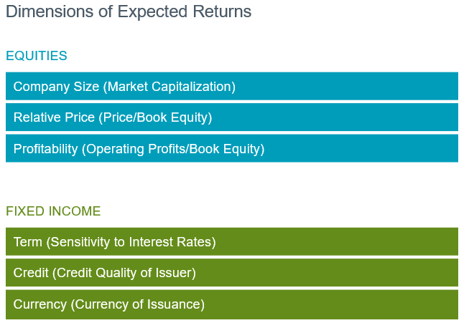Click the word 'Returns' in the title

(222, 11)
